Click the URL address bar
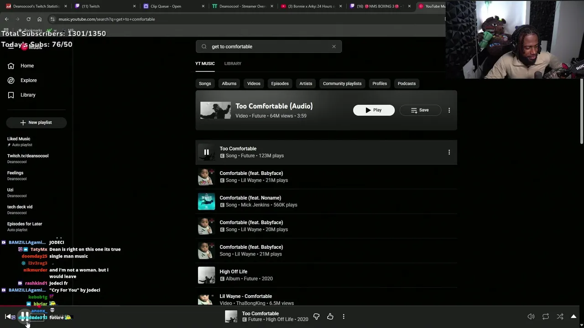 pos(246,19)
